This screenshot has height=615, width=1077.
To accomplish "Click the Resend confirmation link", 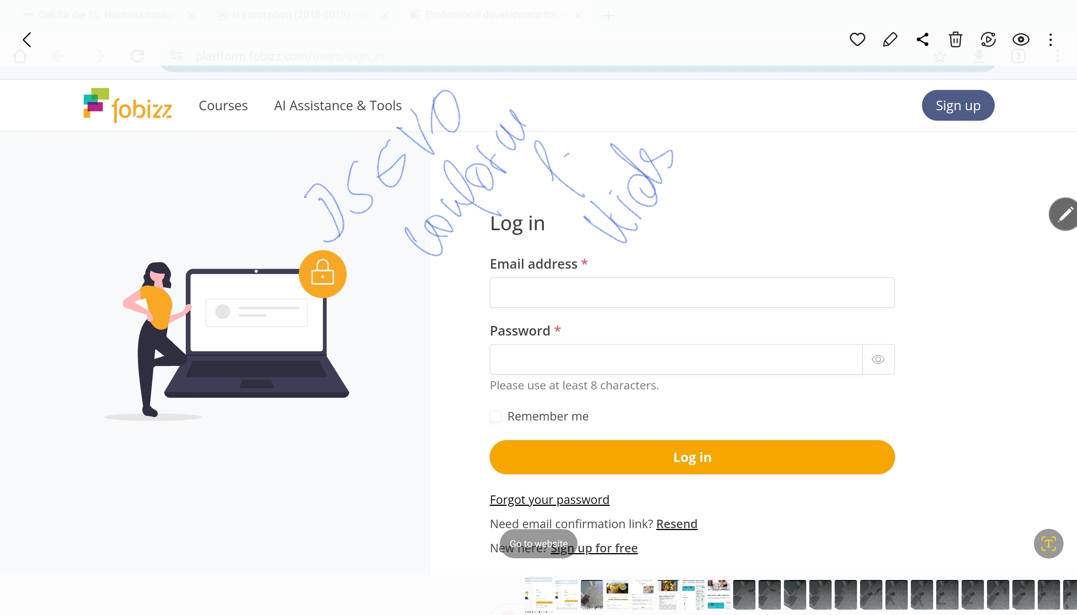I will tap(677, 524).
